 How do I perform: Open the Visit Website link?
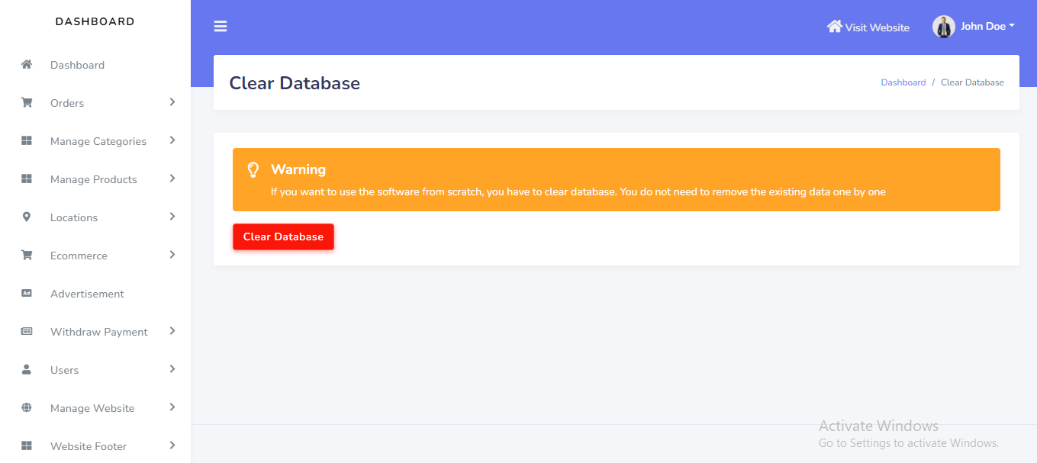tap(877, 27)
